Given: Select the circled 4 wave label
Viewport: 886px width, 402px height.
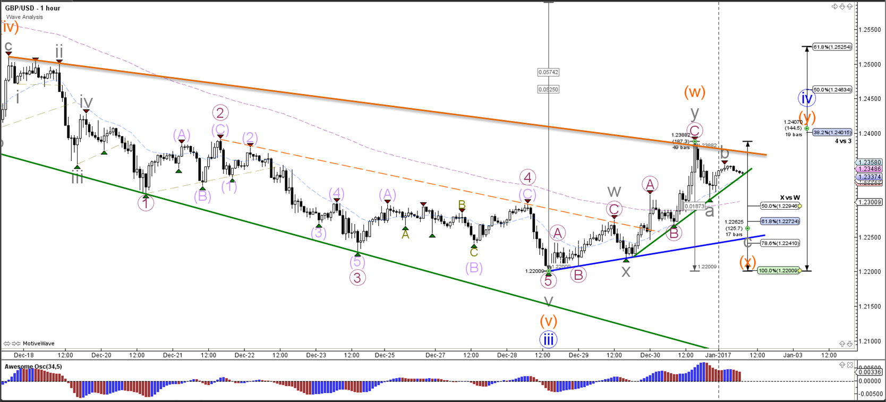Looking at the screenshot, I should coord(527,177).
